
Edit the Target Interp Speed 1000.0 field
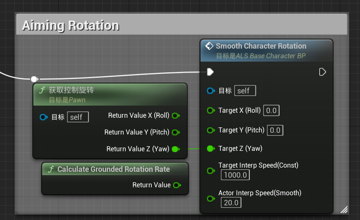[235, 175]
